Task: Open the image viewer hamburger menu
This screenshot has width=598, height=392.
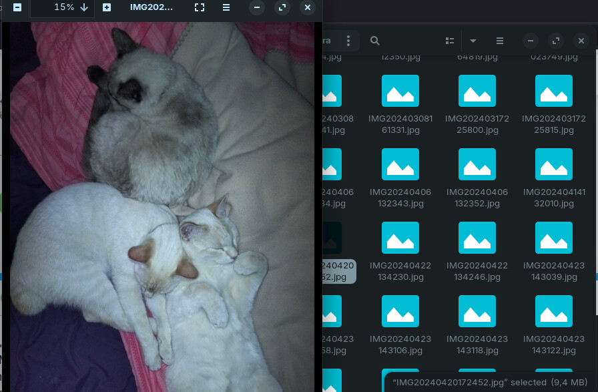Action: (226, 7)
